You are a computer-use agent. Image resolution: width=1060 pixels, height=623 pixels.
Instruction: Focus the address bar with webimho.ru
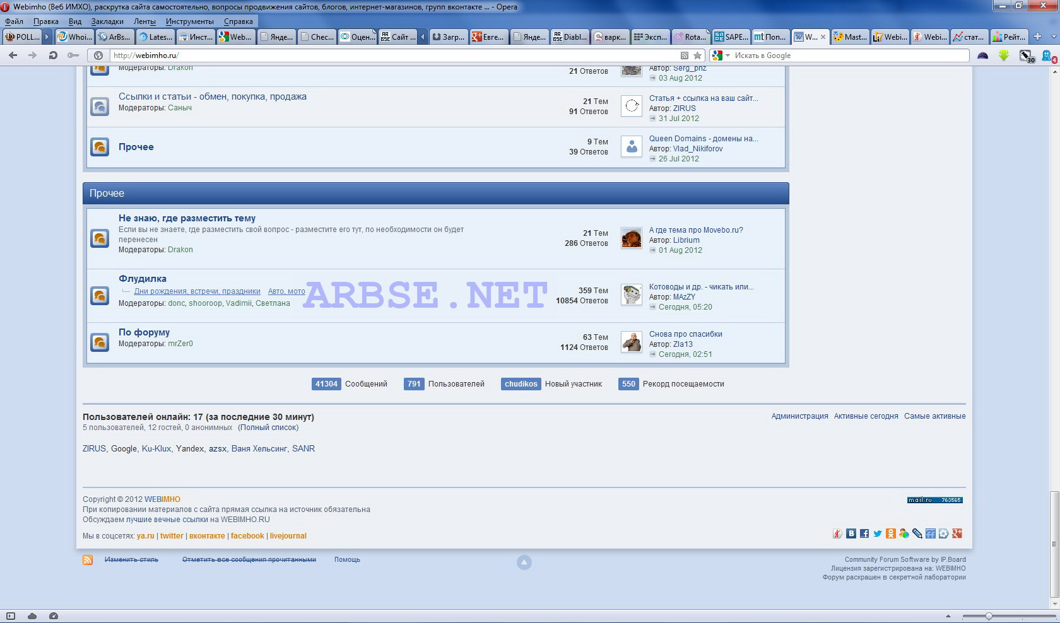[394, 55]
